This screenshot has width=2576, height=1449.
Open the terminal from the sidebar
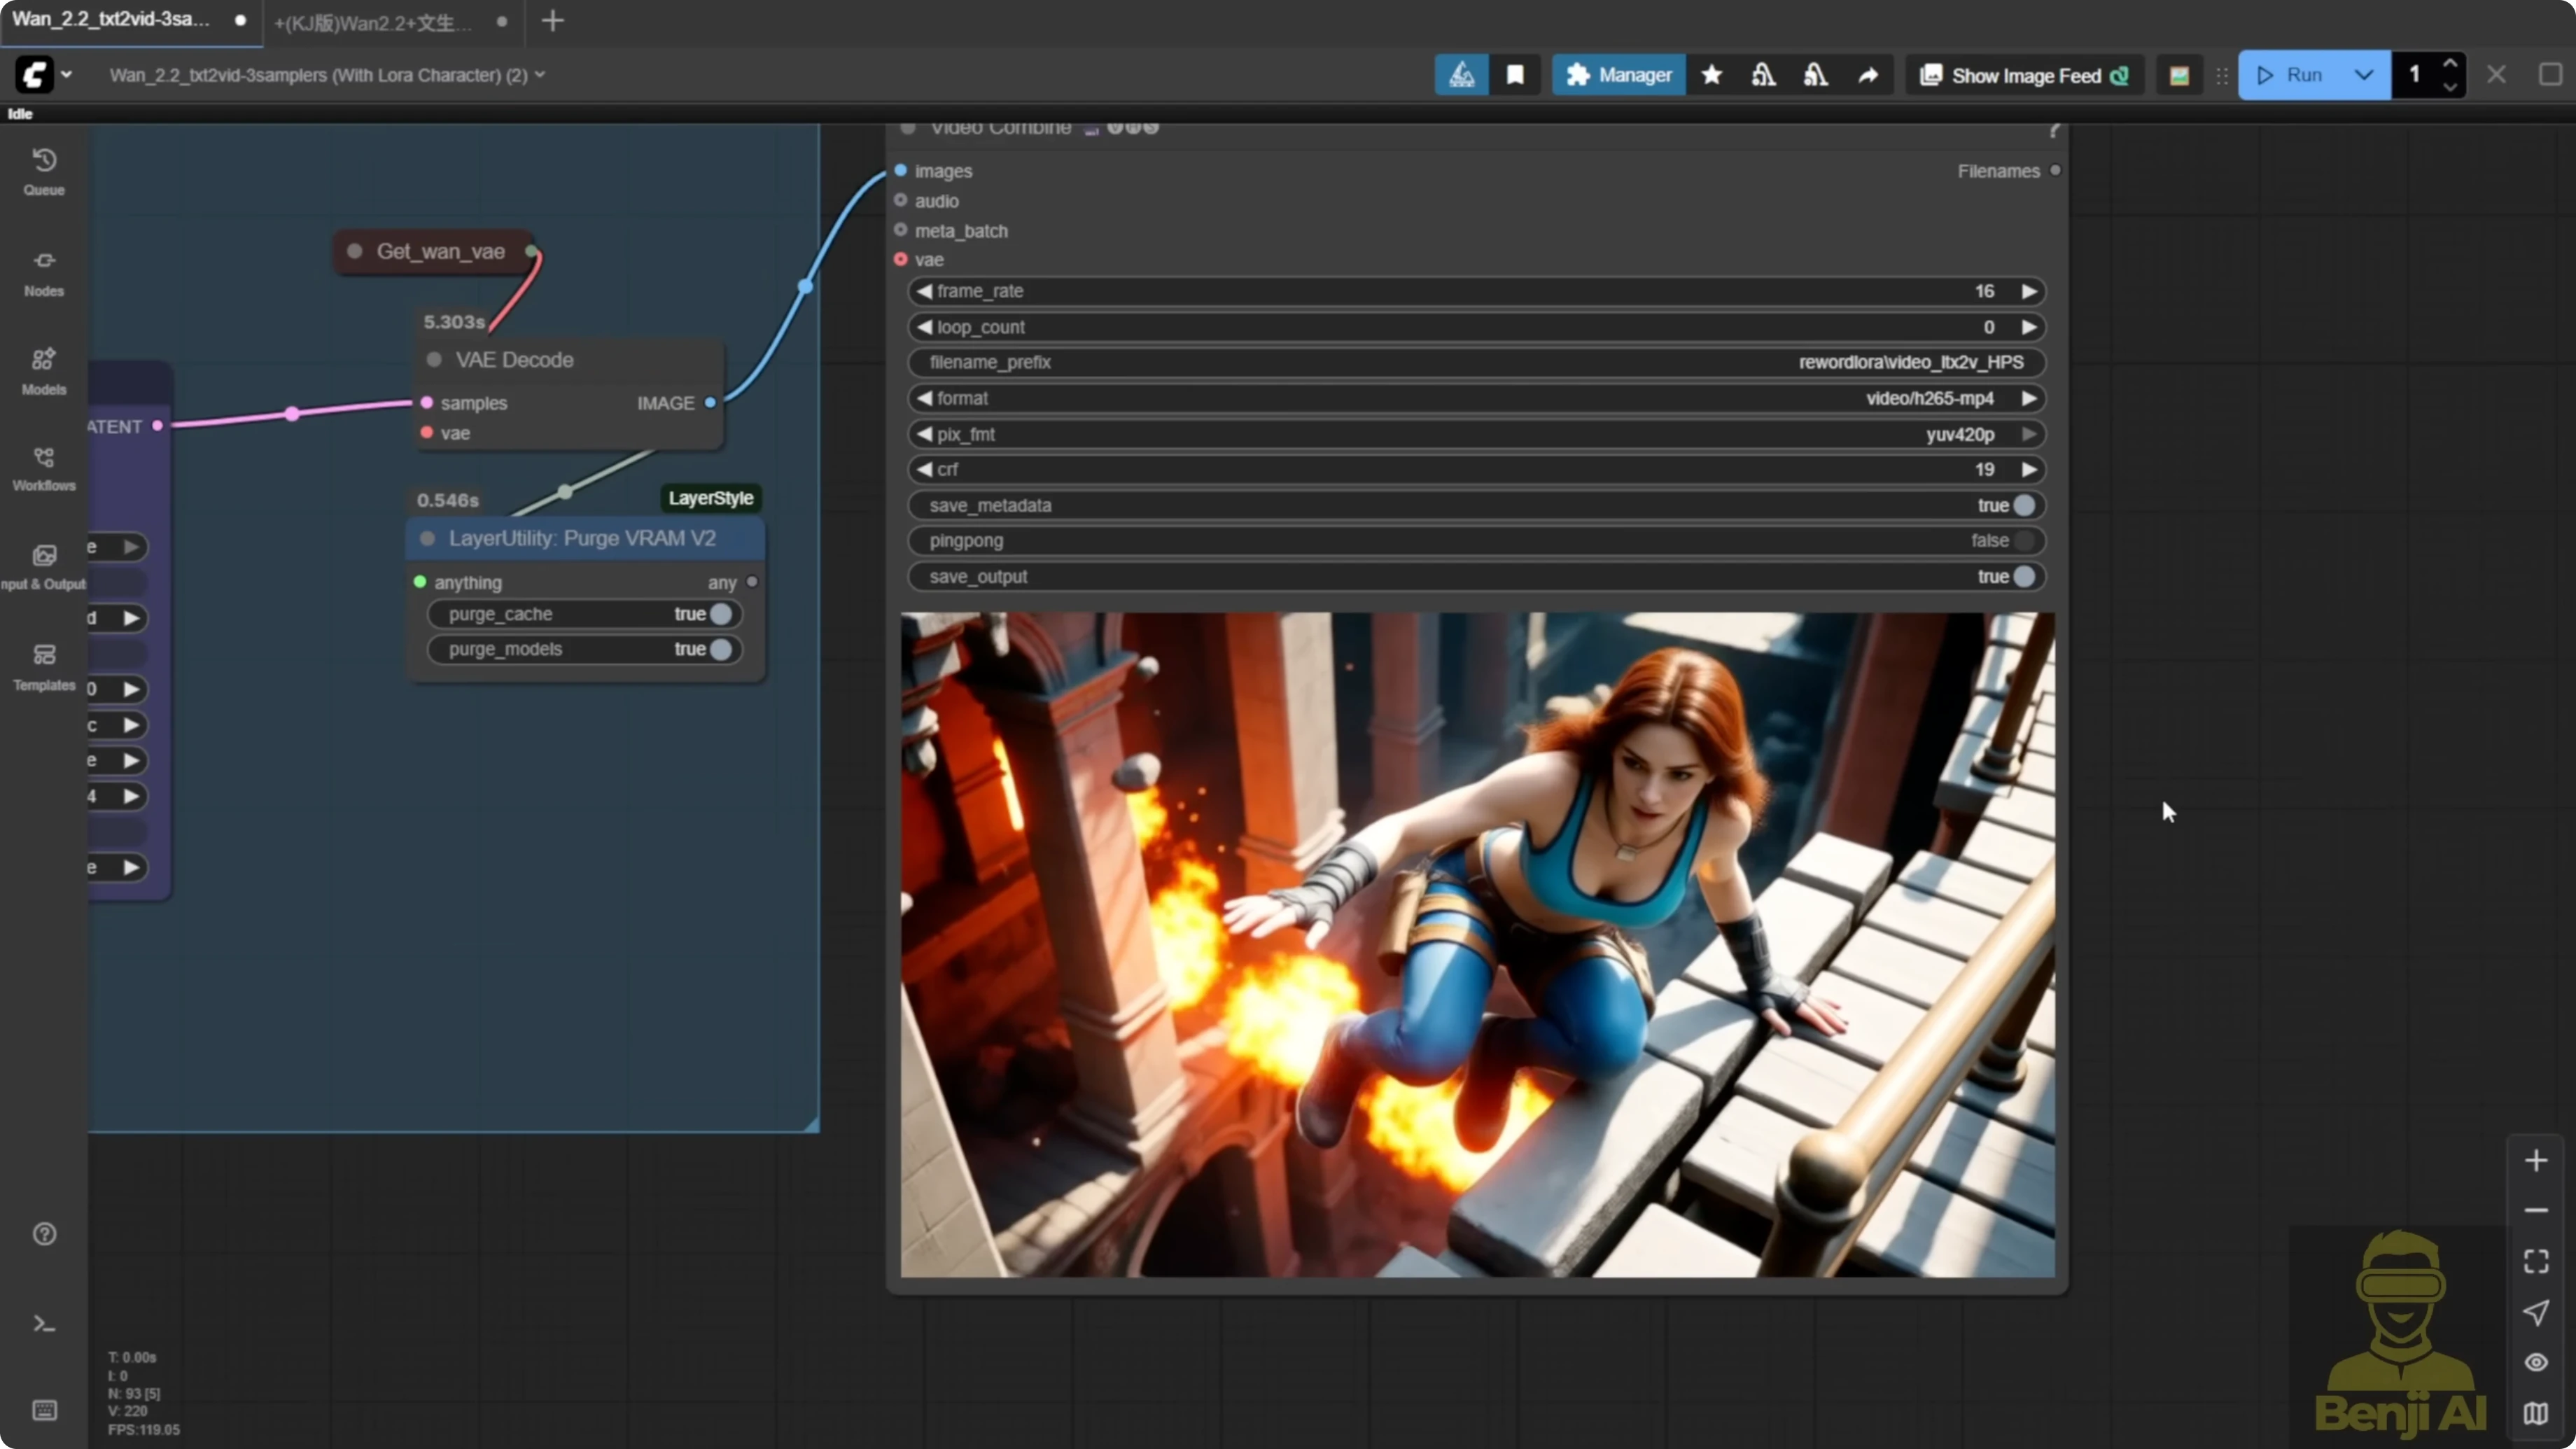pyautogui.click(x=44, y=1323)
